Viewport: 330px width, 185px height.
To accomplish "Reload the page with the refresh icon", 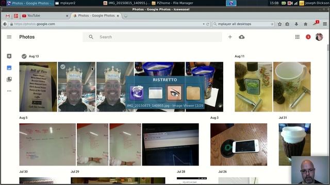I will [208, 24].
